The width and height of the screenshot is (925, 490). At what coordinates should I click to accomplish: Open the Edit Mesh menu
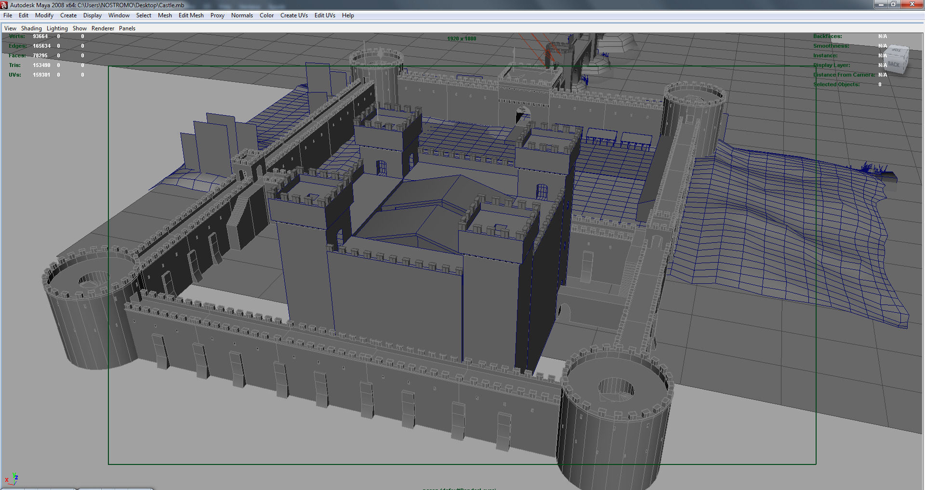pyautogui.click(x=191, y=15)
